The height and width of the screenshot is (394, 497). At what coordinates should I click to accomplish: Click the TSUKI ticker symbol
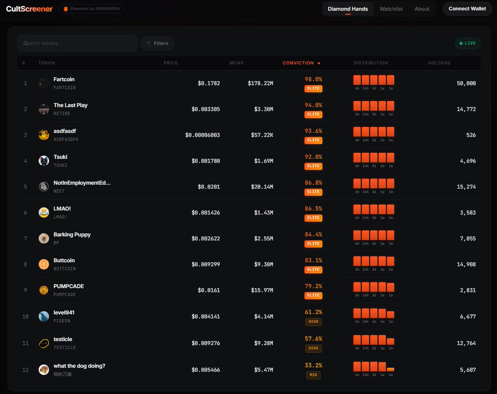click(x=60, y=165)
